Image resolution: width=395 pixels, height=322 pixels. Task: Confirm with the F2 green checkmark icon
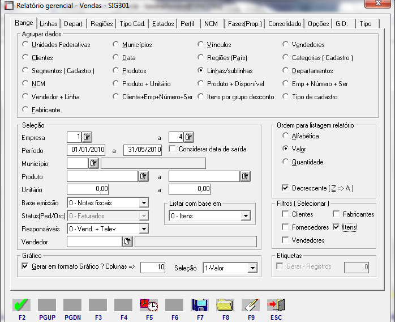(22, 305)
